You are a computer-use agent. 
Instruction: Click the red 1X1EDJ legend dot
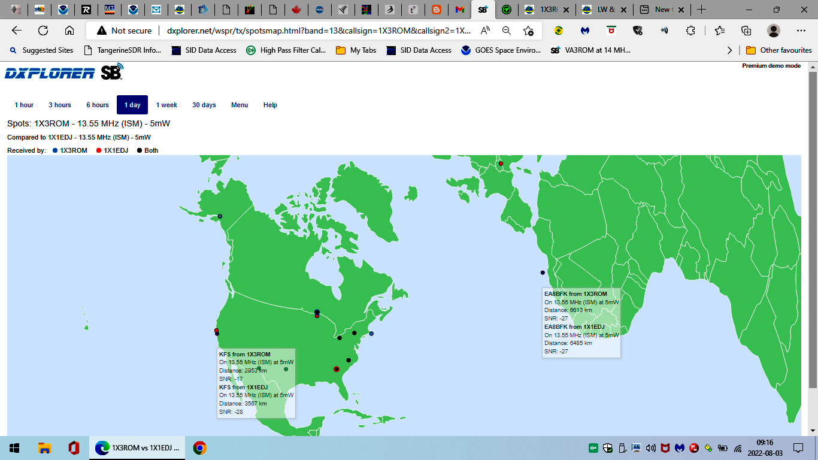[99, 150]
